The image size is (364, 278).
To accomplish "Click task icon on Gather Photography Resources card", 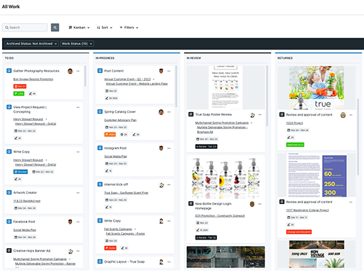I will (x=9, y=71).
